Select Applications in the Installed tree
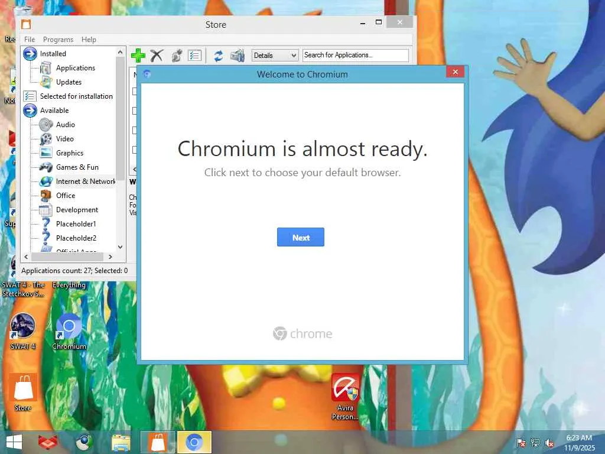 coord(76,68)
